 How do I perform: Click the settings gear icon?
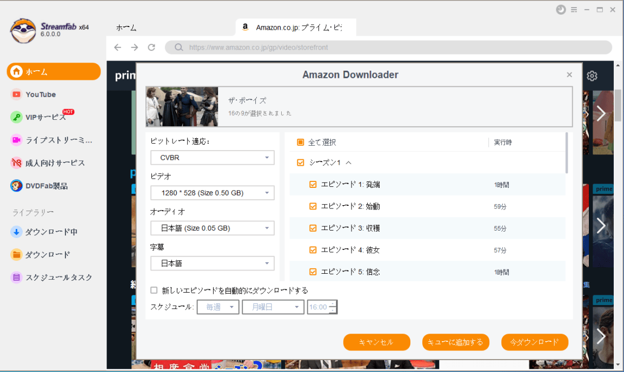click(592, 76)
